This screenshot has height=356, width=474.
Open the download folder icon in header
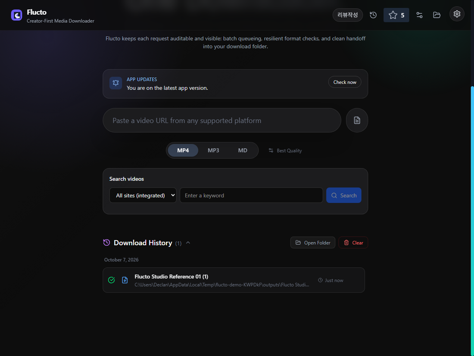(x=437, y=15)
